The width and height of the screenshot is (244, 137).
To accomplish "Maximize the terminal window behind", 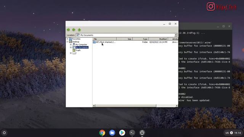I will tap(224, 26).
